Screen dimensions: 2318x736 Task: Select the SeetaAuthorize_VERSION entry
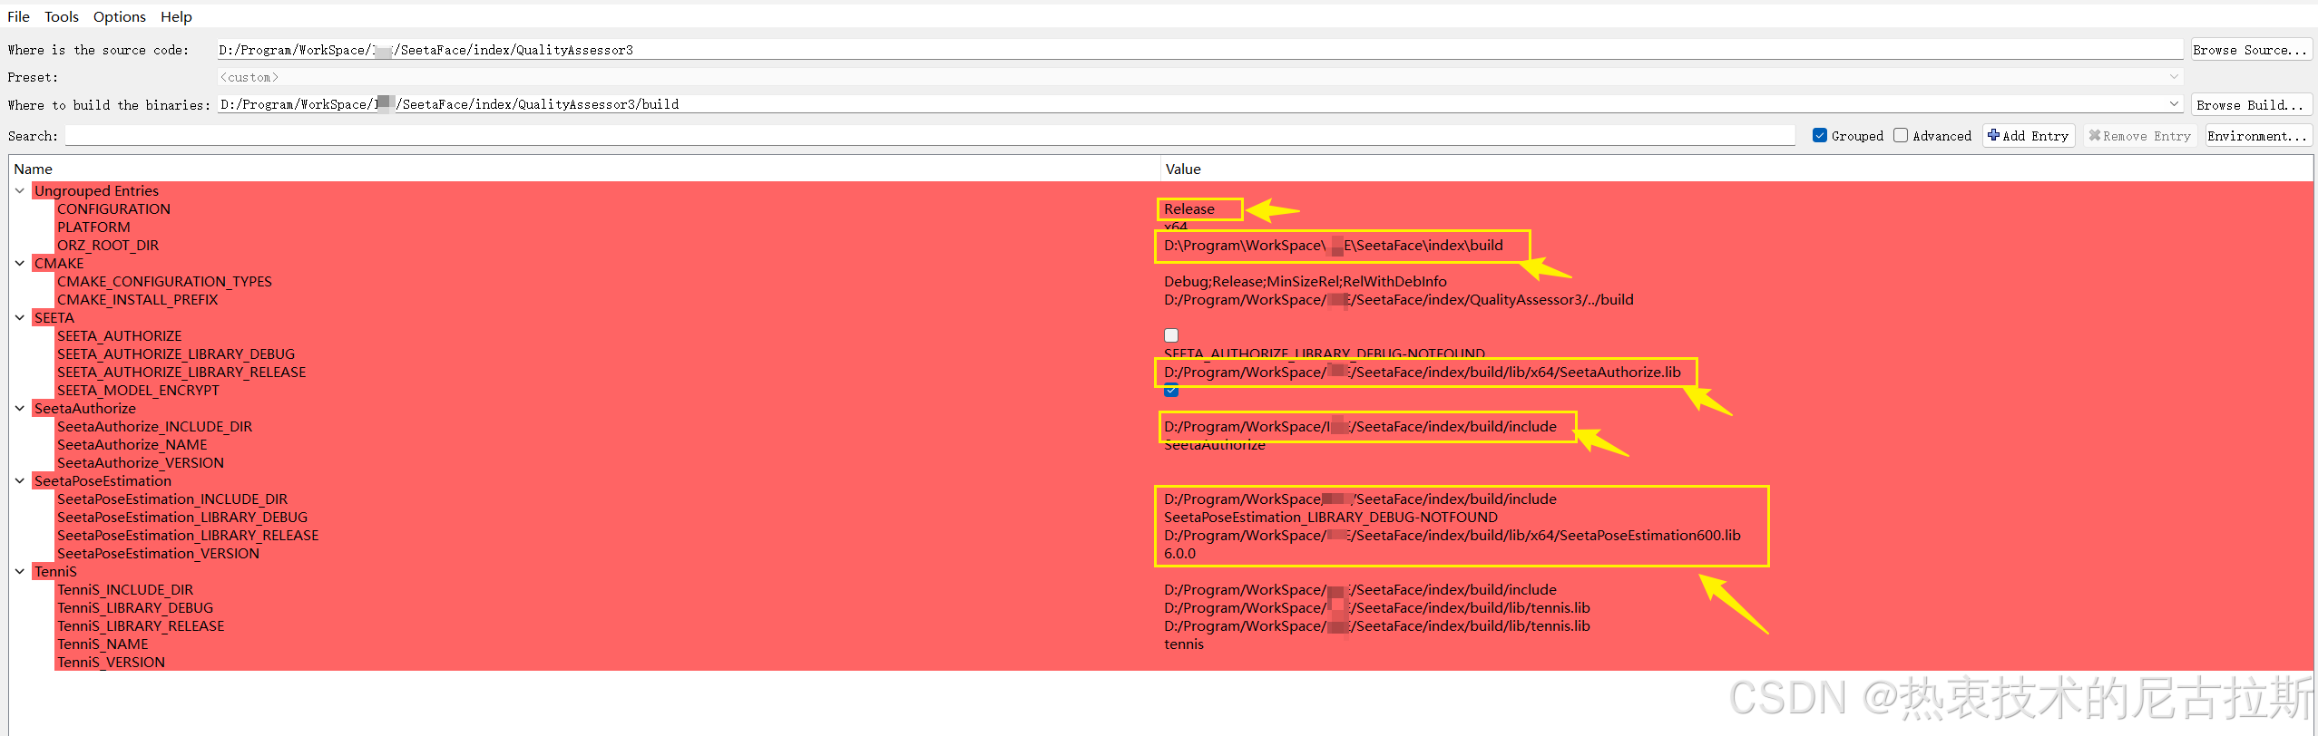point(140,463)
